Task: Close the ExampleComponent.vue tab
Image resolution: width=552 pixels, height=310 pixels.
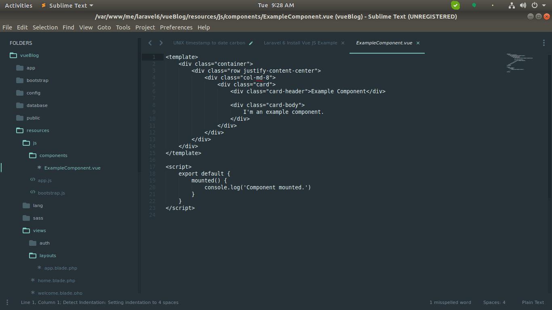Action: point(418,43)
